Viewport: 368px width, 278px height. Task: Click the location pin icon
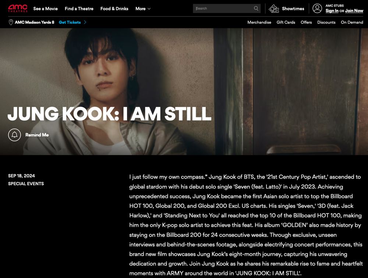(11, 22)
